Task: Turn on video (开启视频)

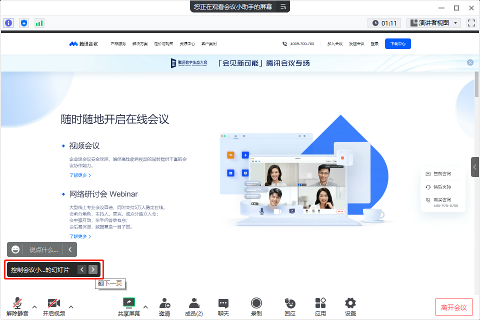Action: click(x=53, y=306)
